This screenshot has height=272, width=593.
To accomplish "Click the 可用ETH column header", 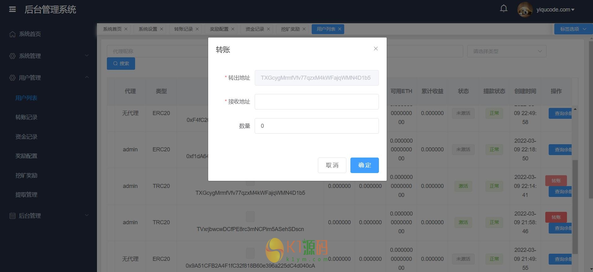I will pos(401,91).
